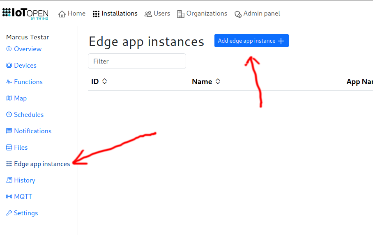
Task: Click the Functions pulse icon
Action: 9,82
